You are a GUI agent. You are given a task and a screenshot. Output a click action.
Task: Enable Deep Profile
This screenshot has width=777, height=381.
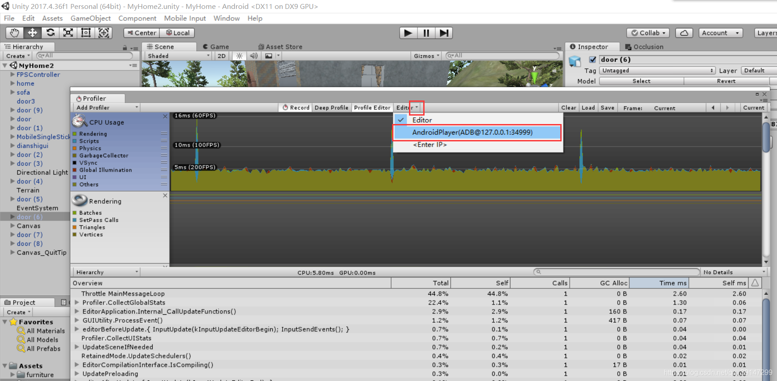(x=332, y=108)
